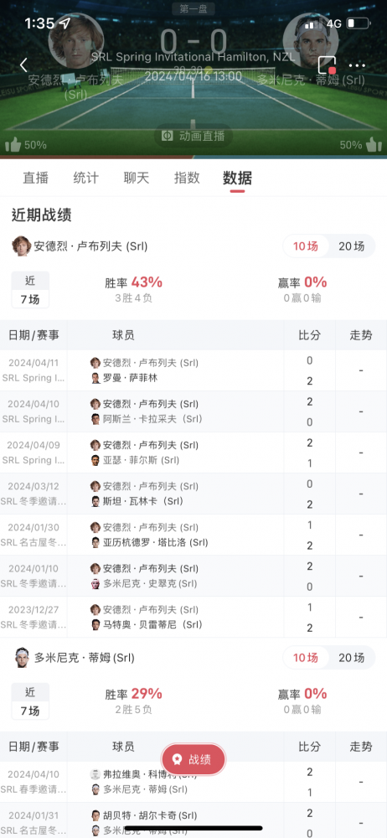Screen dimensions: 387x838
Task: Tap the 2024/04/10 date in Thiem's table
Action: (34, 774)
